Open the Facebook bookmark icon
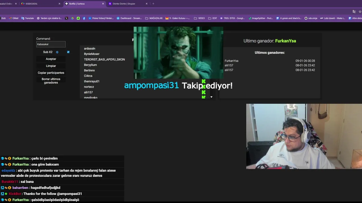The image size is (362, 203). pos(84,18)
